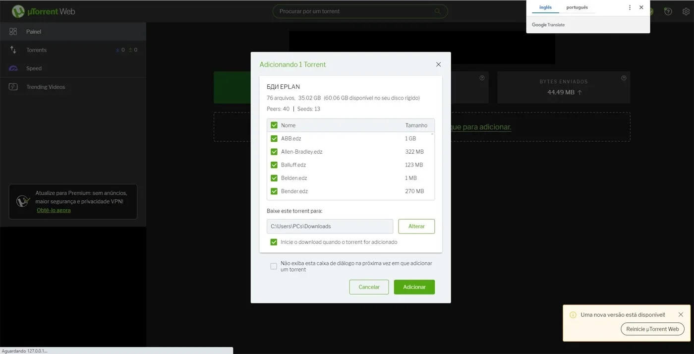Click the Peers: 40 text
694x354 pixels.
point(278,109)
